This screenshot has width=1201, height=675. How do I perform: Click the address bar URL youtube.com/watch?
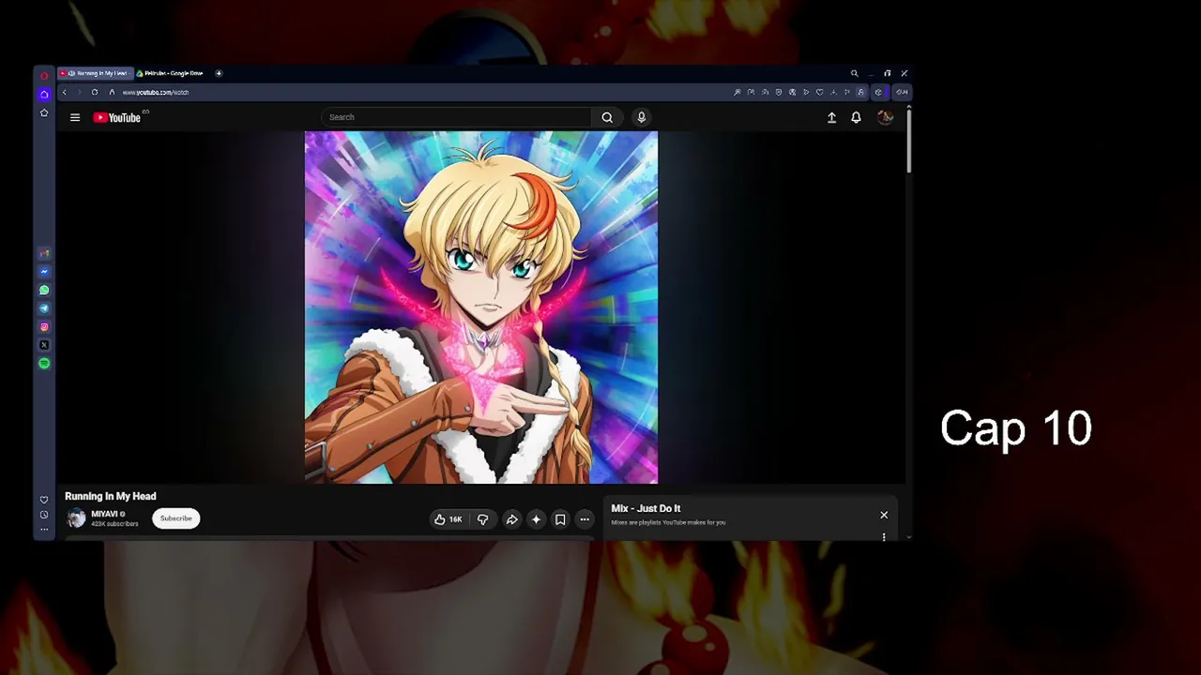156,92
